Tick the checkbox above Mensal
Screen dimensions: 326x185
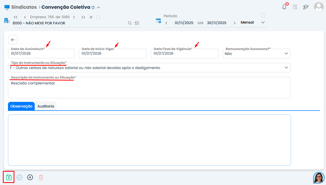[x=263, y=15]
